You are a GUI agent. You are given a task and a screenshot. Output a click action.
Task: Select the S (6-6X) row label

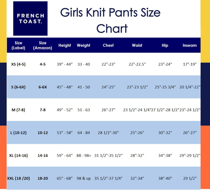18,87
